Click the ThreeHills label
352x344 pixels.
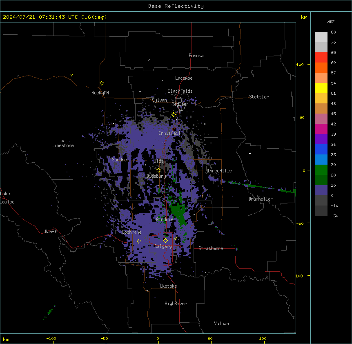[219, 171]
